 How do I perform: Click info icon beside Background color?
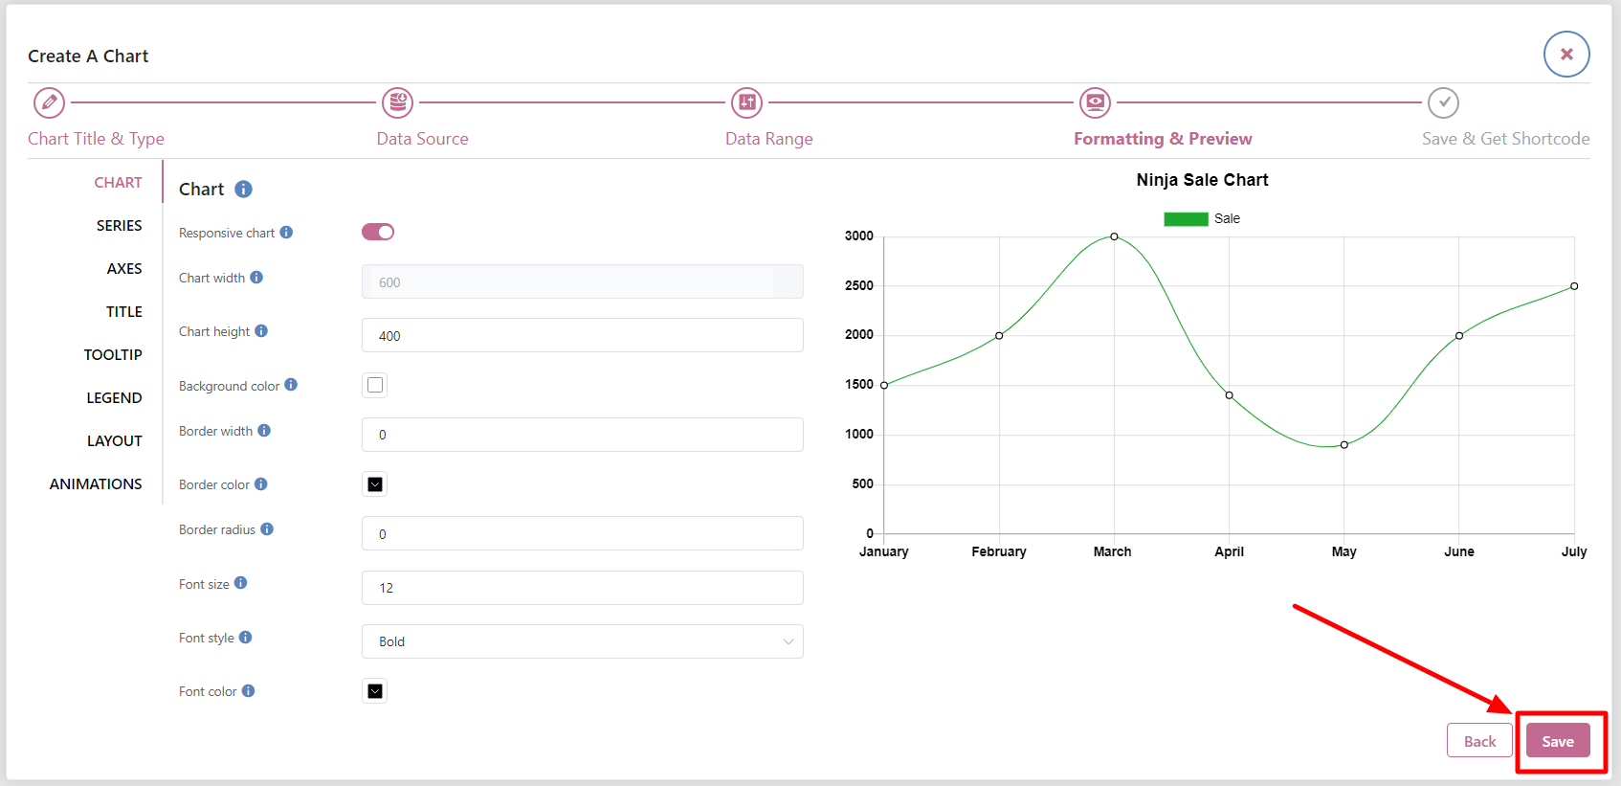(291, 384)
